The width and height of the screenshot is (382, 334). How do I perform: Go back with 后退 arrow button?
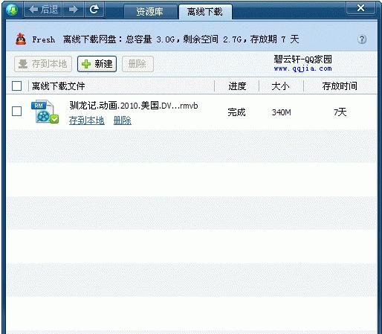43,10
